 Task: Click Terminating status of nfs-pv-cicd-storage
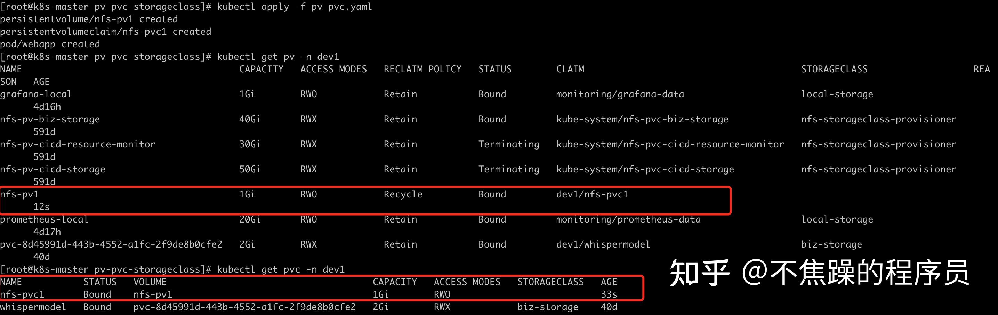(x=508, y=169)
